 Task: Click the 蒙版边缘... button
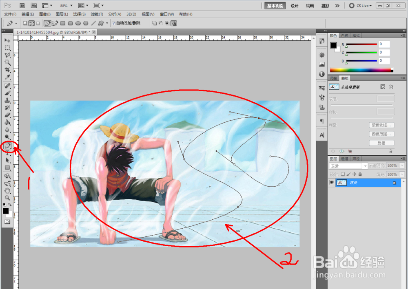(381, 125)
